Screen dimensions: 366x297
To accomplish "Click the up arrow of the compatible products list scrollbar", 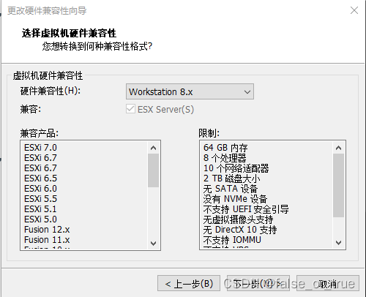I will [153, 148].
